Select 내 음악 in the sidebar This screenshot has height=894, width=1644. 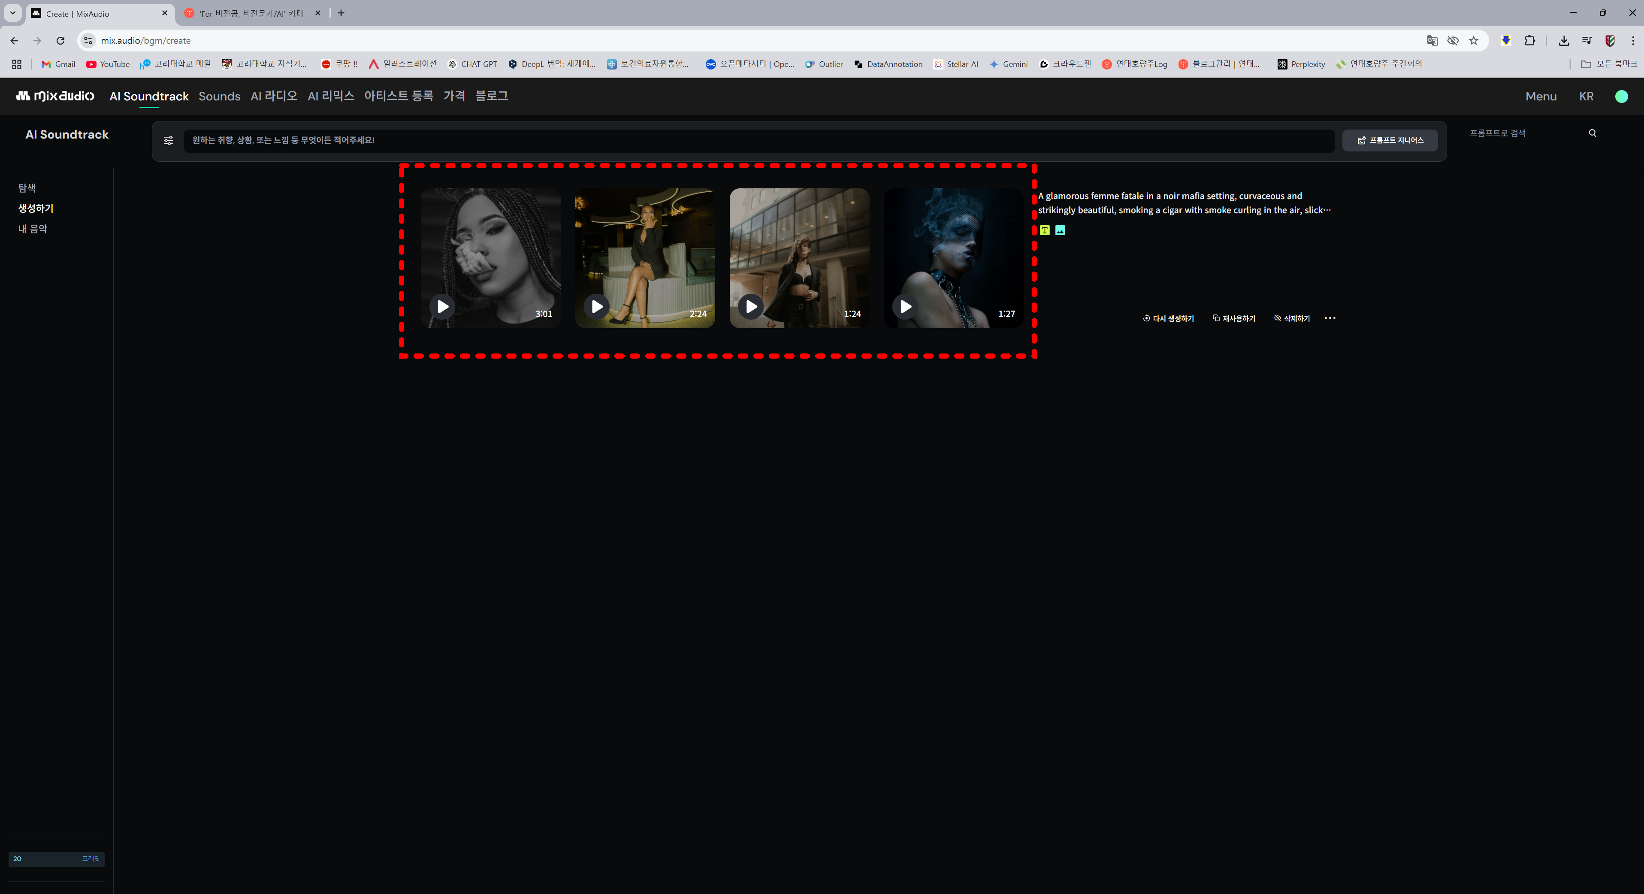coord(33,229)
